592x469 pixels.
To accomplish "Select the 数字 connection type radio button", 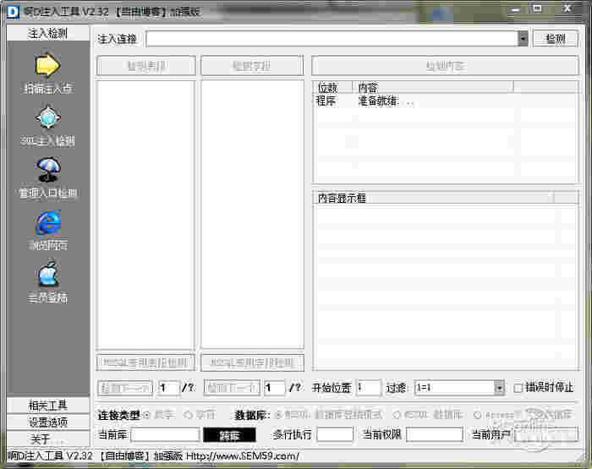I will pos(146,415).
